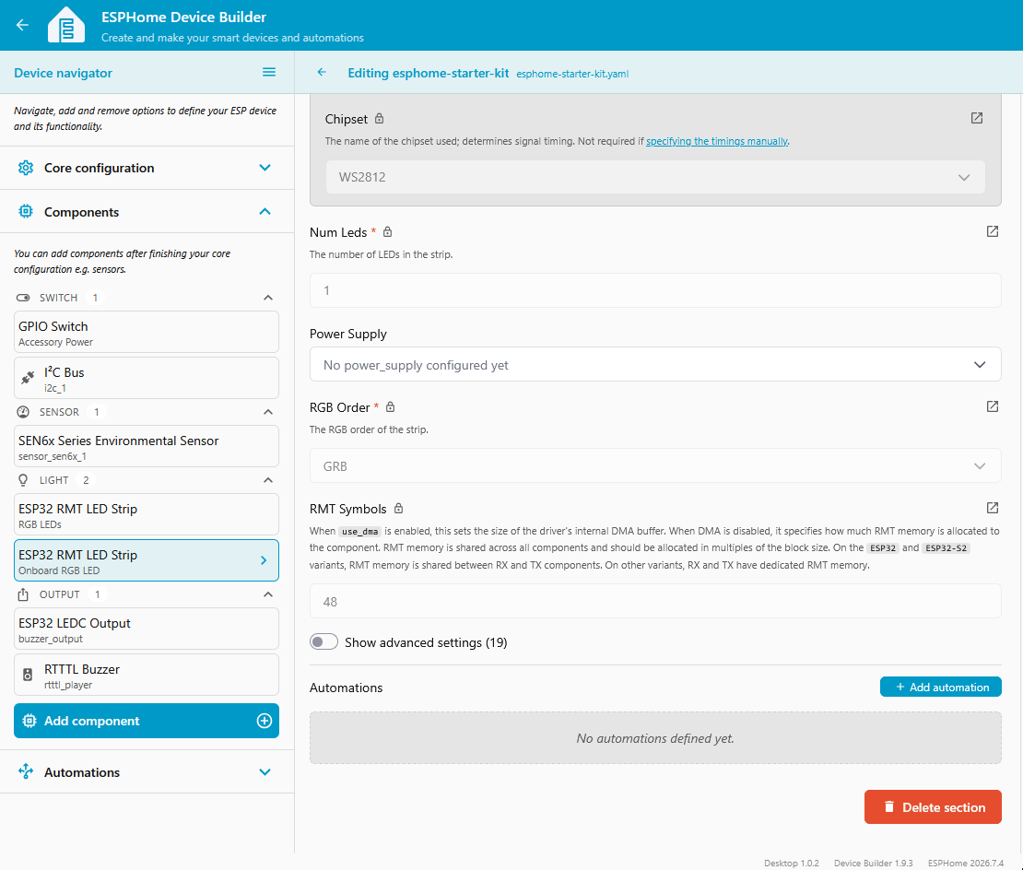Click the ESPHome 2026.7.4 version text
The width and height of the screenshot is (1023, 870).
966,863
